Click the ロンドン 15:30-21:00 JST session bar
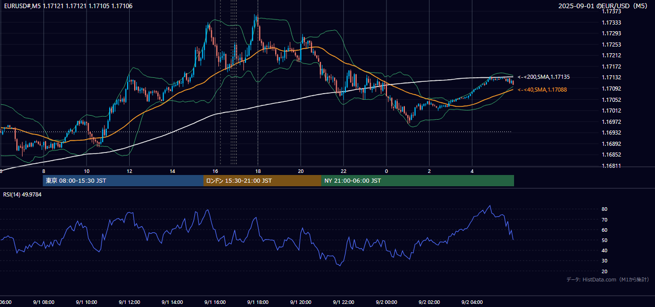 [x=262, y=181]
